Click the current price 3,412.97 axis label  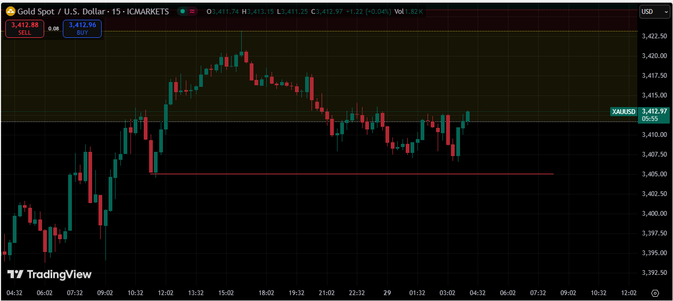[x=654, y=111]
